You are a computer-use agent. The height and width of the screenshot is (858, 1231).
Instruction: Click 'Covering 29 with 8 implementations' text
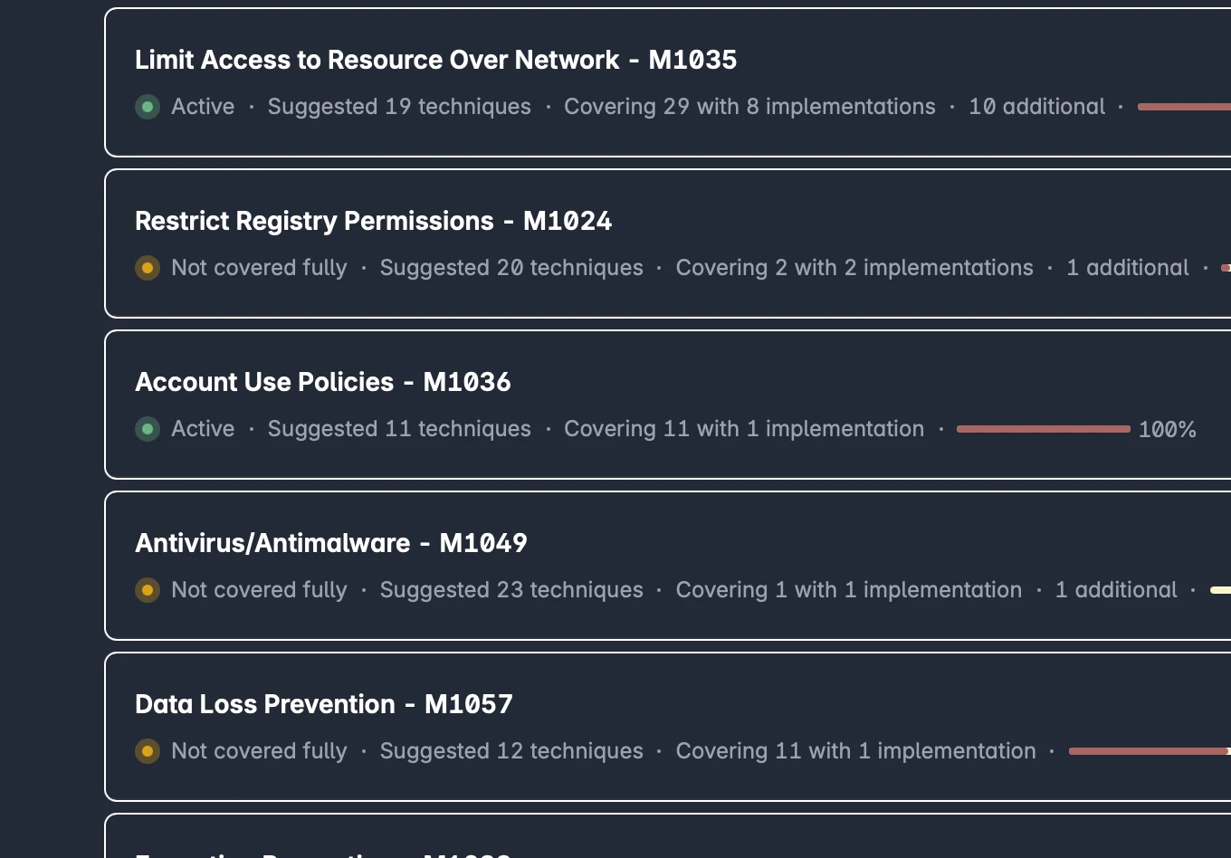coord(749,107)
